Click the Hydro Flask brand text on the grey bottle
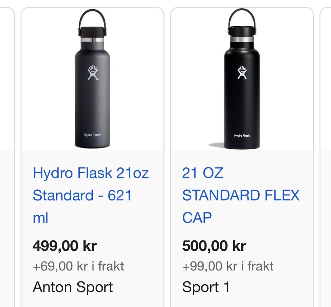Image resolution: width=331 pixels, height=307 pixels. click(x=92, y=135)
